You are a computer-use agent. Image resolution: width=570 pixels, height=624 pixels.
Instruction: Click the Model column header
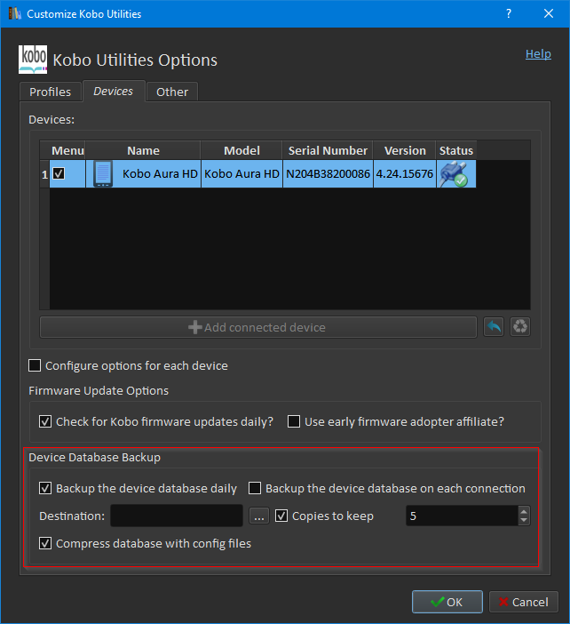tap(241, 150)
